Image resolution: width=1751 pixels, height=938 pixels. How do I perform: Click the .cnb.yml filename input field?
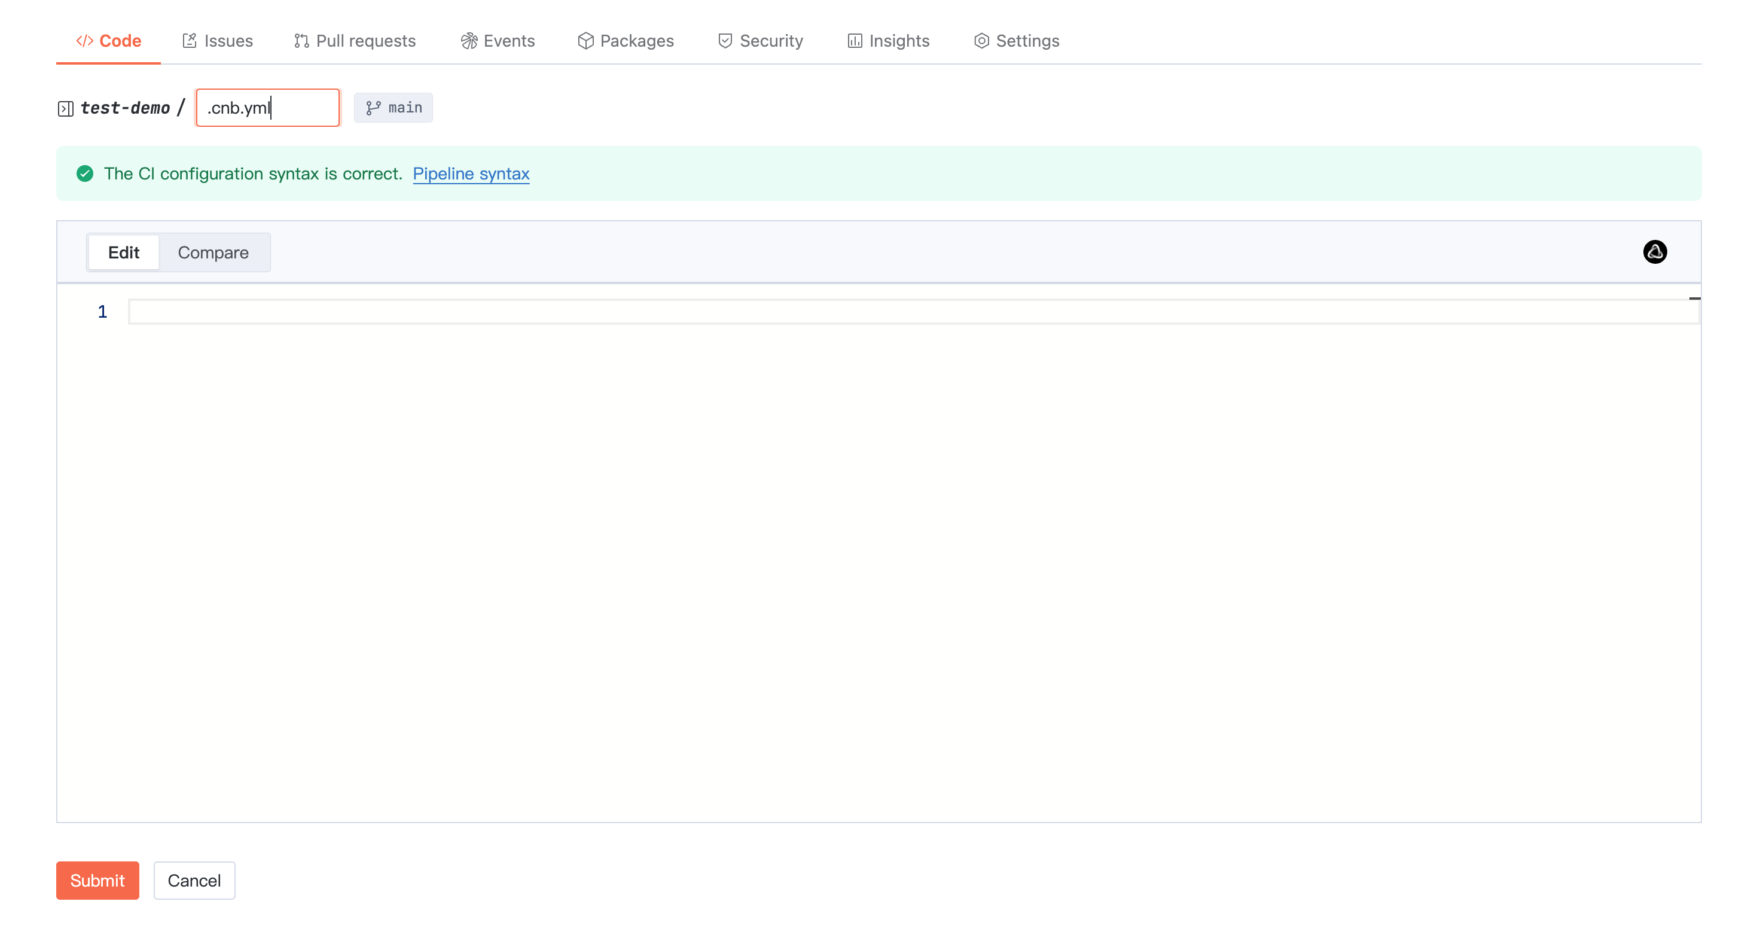(267, 108)
